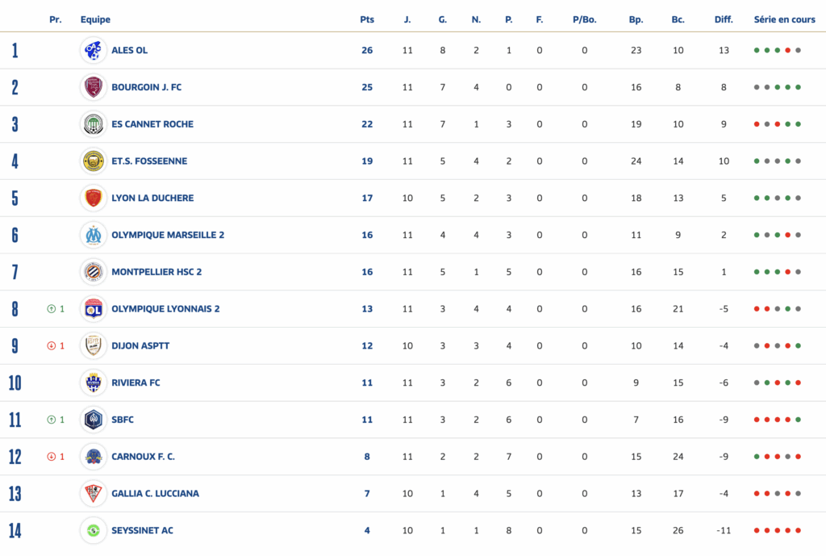Open the RIVIERA FC team link
The width and height of the screenshot is (826, 556).
pyautogui.click(x=136, y=383)
